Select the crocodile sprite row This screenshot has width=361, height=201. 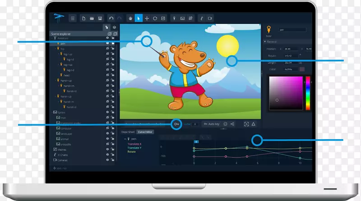coord(83,144)
